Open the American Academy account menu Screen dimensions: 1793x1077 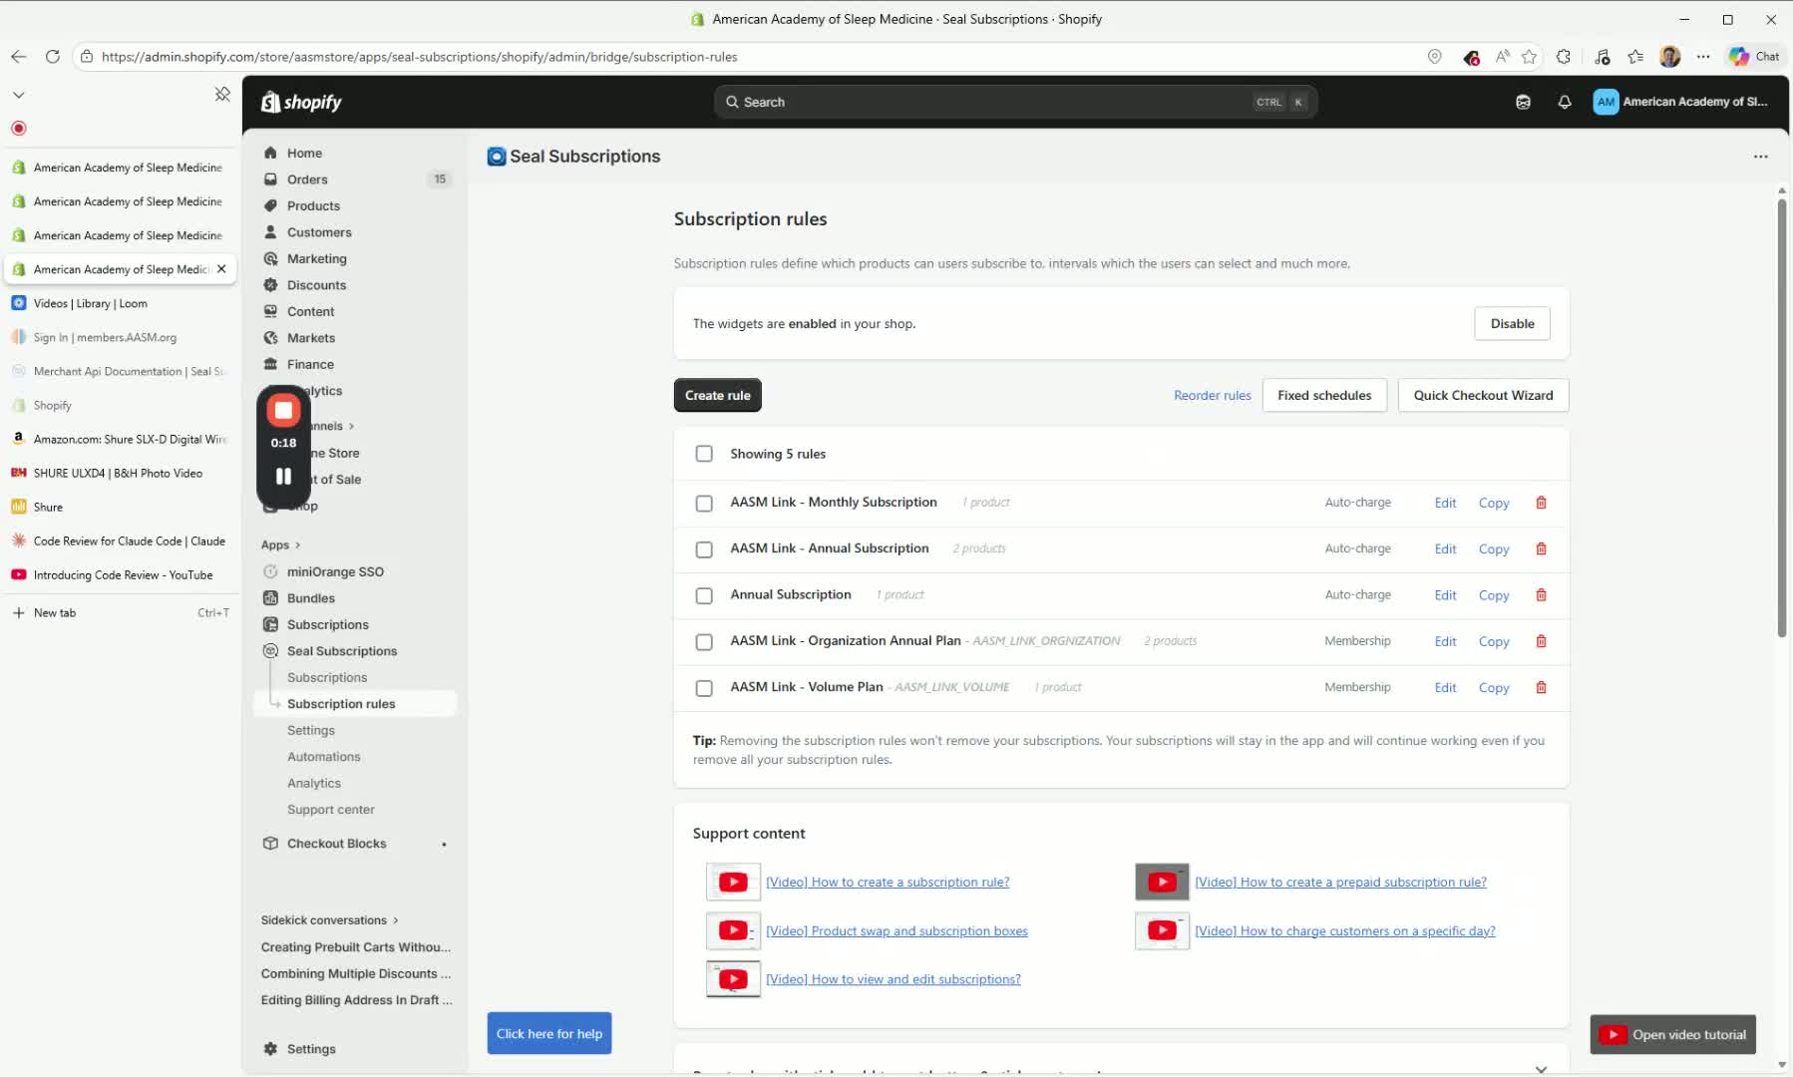click(1681, 102)
